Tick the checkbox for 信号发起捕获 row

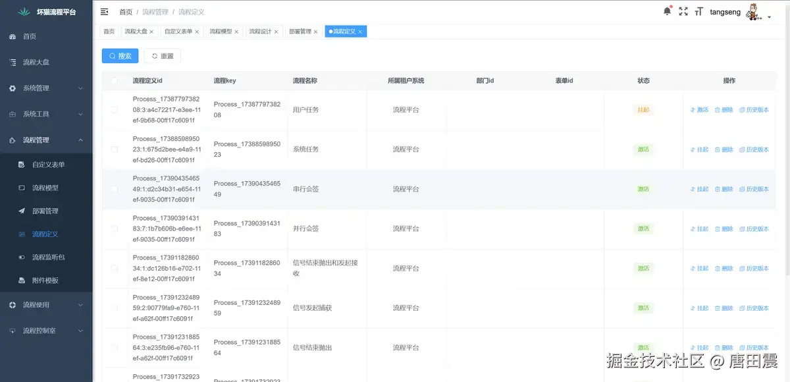[x=115, y=308]
